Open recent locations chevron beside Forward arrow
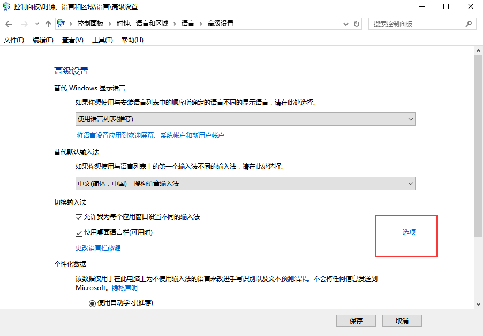483x336 pixels. [x=37, y=24]
